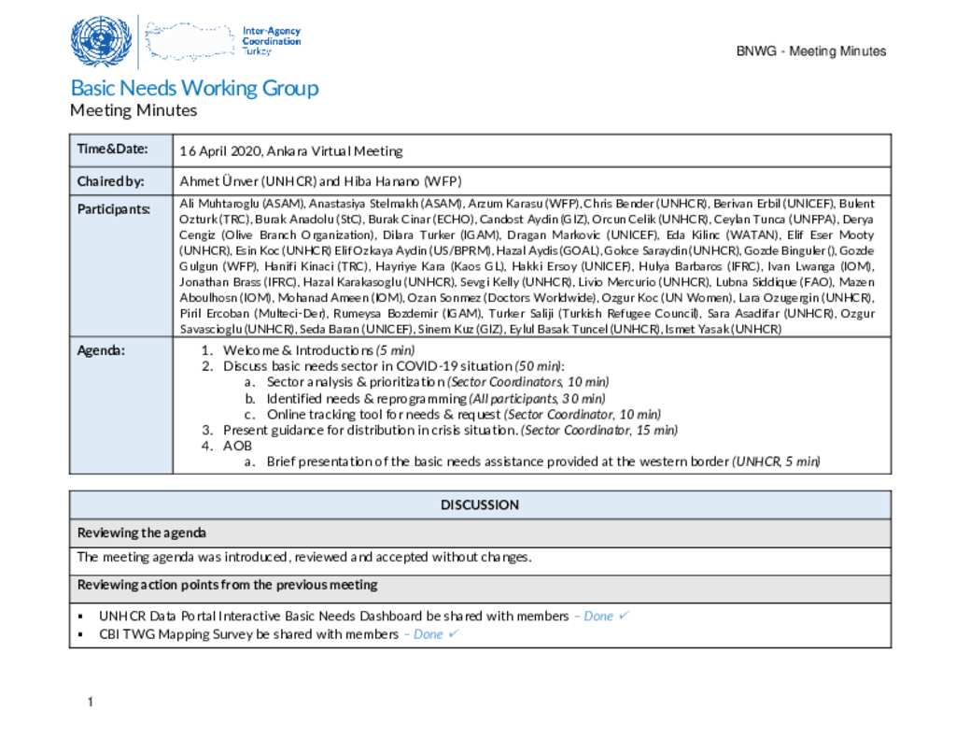Click the Meeting Minutes subtitle
This screenshot has width=956, height=739.
coord(134,110)
